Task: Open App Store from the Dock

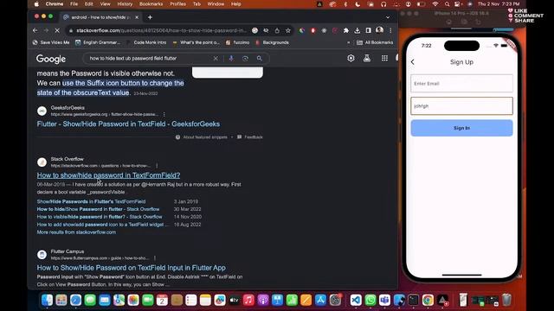Action: [x=320, y=300]
